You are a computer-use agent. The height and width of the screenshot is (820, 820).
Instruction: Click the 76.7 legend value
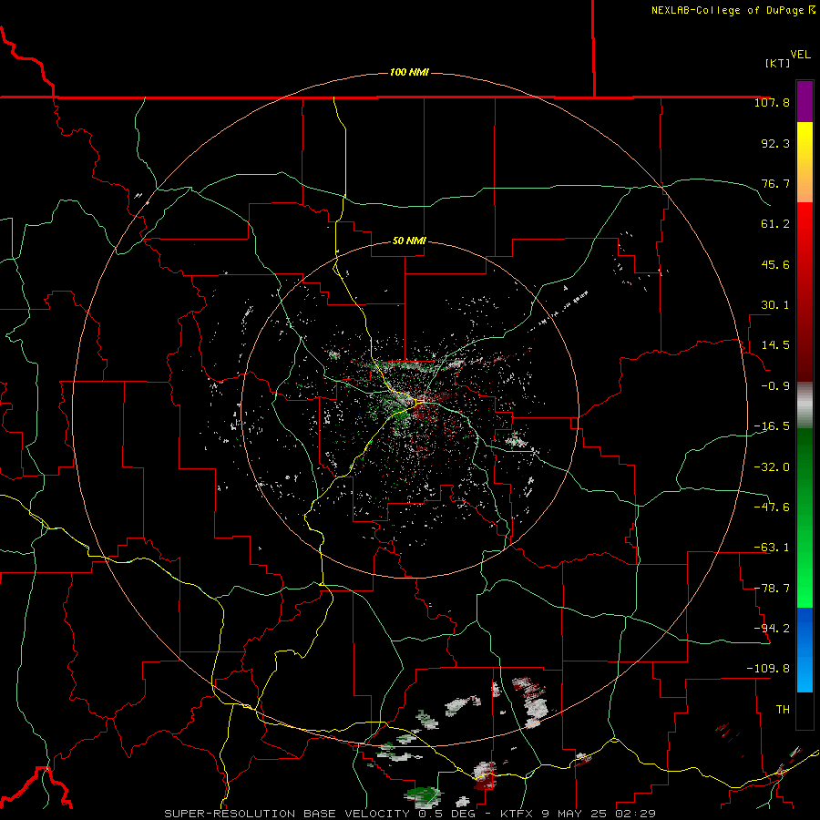point(775,183)
